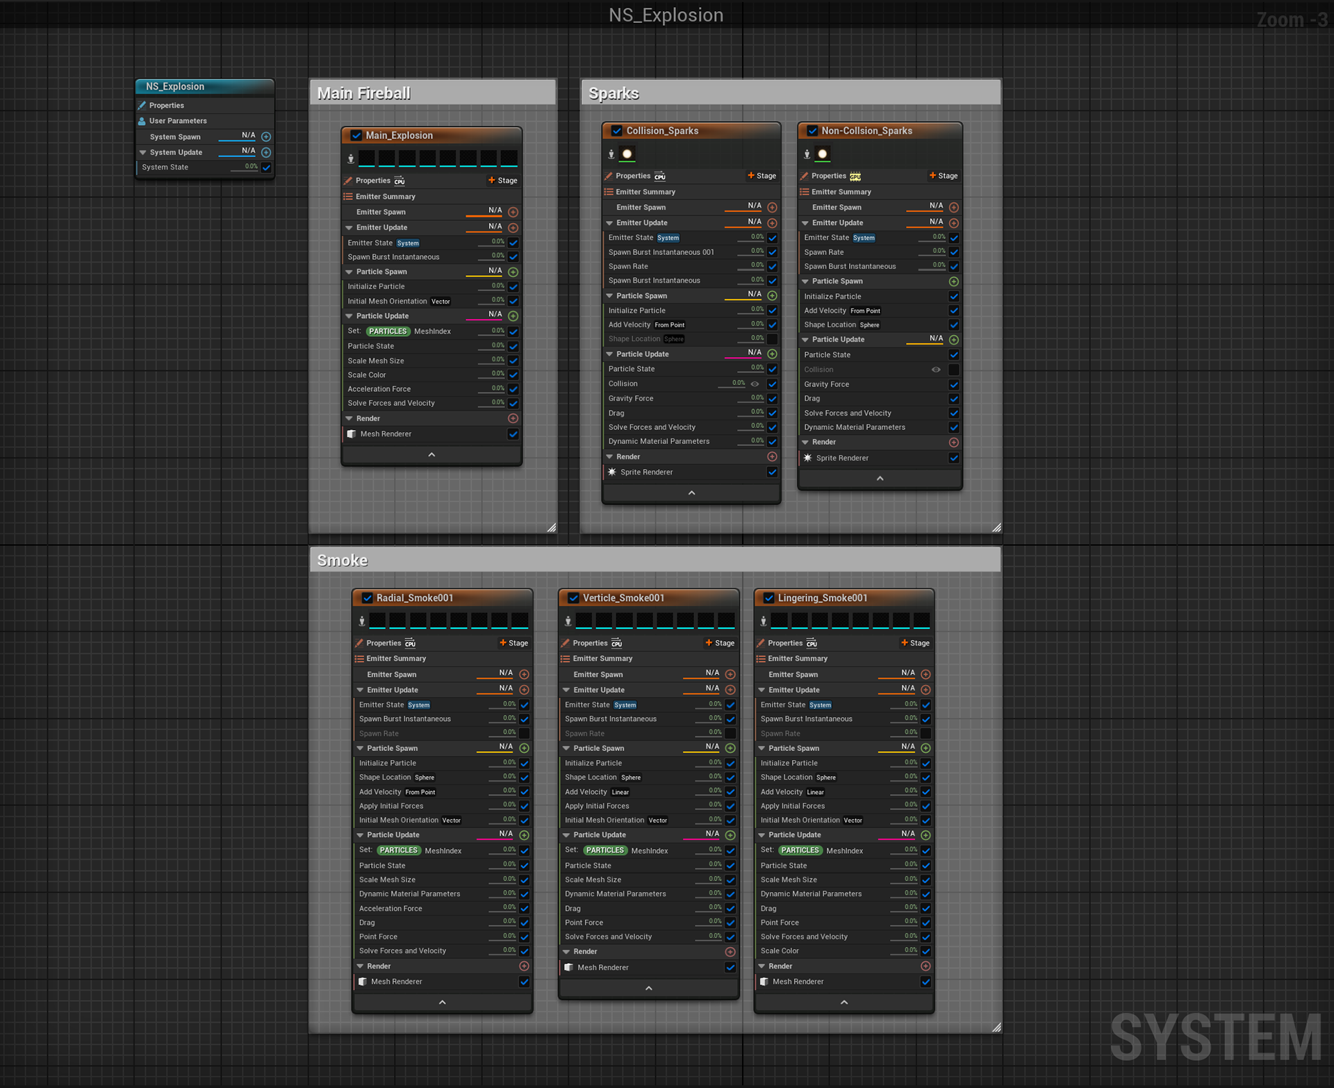
Task: Click add renderer icon in Radial_Smoke001 Render row
Action: click(x=524, y=966)
